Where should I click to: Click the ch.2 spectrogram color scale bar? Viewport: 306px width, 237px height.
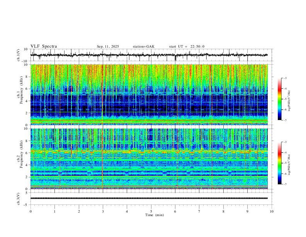point(279,163)
